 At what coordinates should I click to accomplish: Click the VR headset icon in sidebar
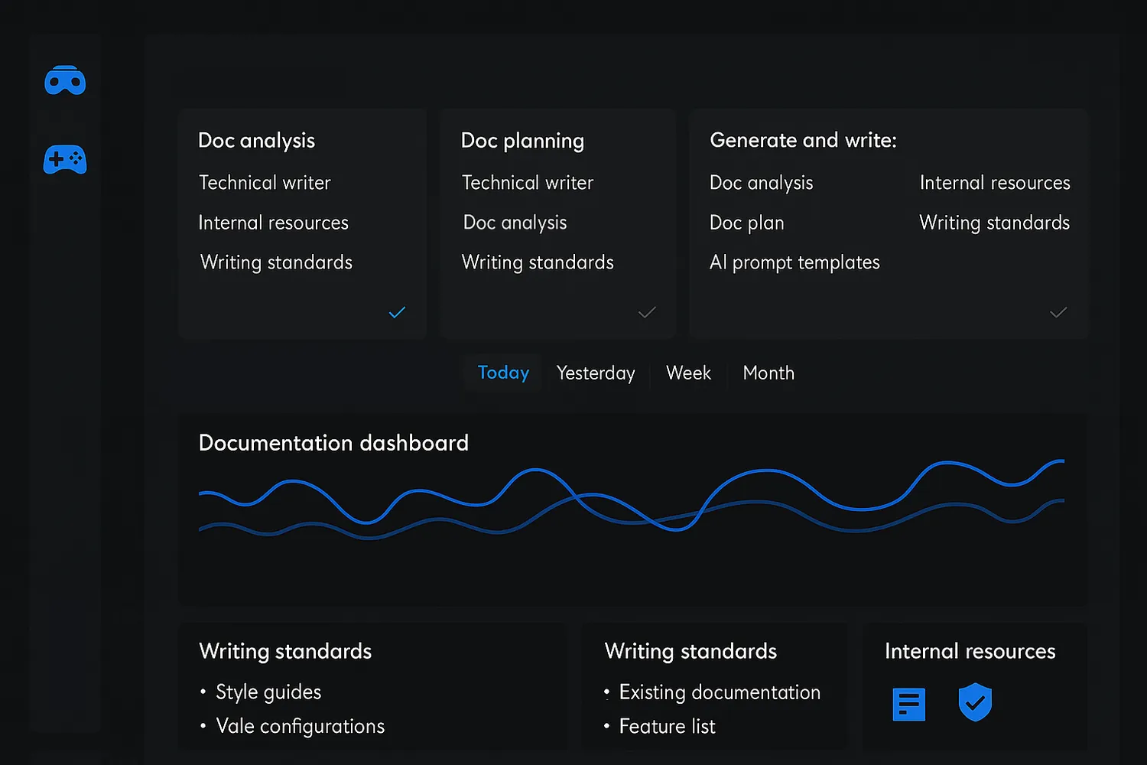(65, 80)
